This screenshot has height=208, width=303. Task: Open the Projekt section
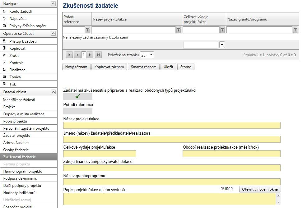point(29,107)
